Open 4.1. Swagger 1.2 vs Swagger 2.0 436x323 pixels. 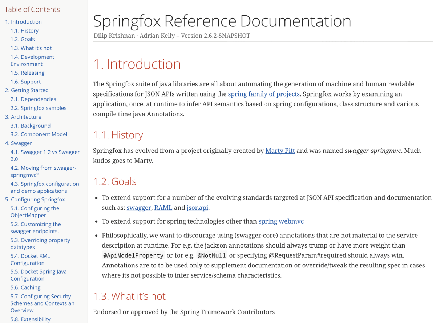coord(45,155)
